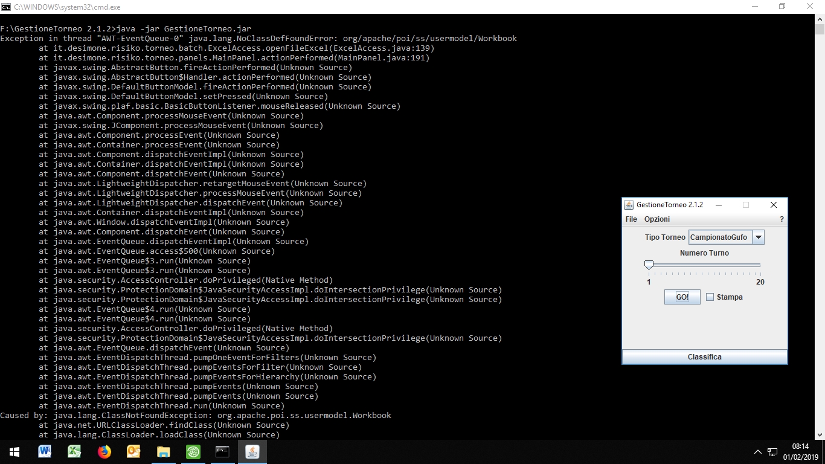Screen dimensions: 825x464
Task: Close the GestioneTorneo window
Action: [773, 205]
